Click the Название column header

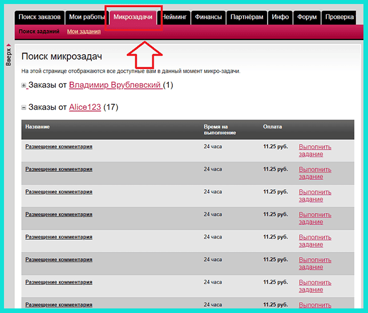click(38, 127)
